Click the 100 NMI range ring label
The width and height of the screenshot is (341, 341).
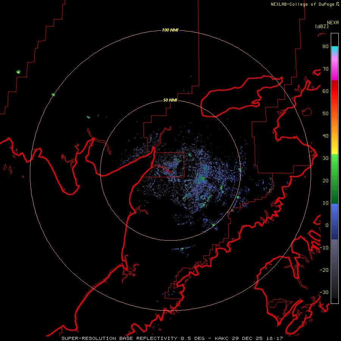click(170, 30)
